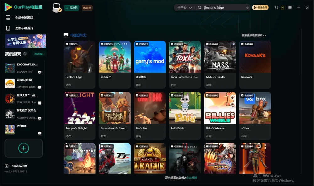Click the 极速会员 VIP membership button
314x186 pixels.
click(260, 8)
